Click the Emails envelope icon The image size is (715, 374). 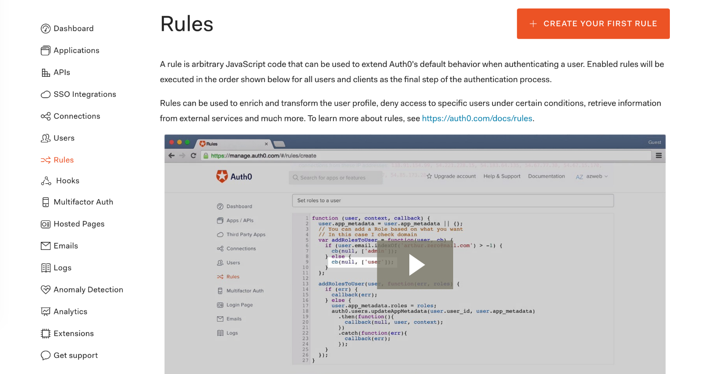coord(46,246)
